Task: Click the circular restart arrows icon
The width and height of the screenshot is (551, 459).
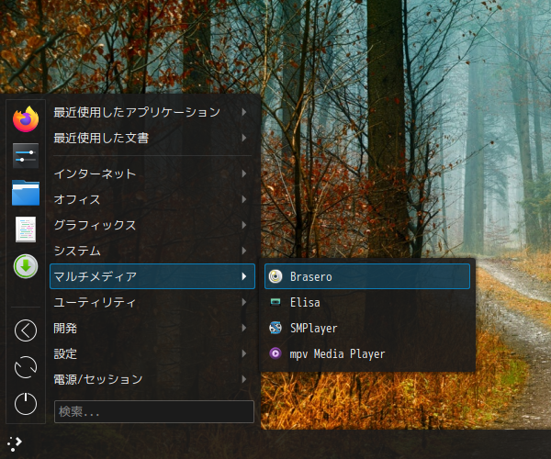Action: 26,367
